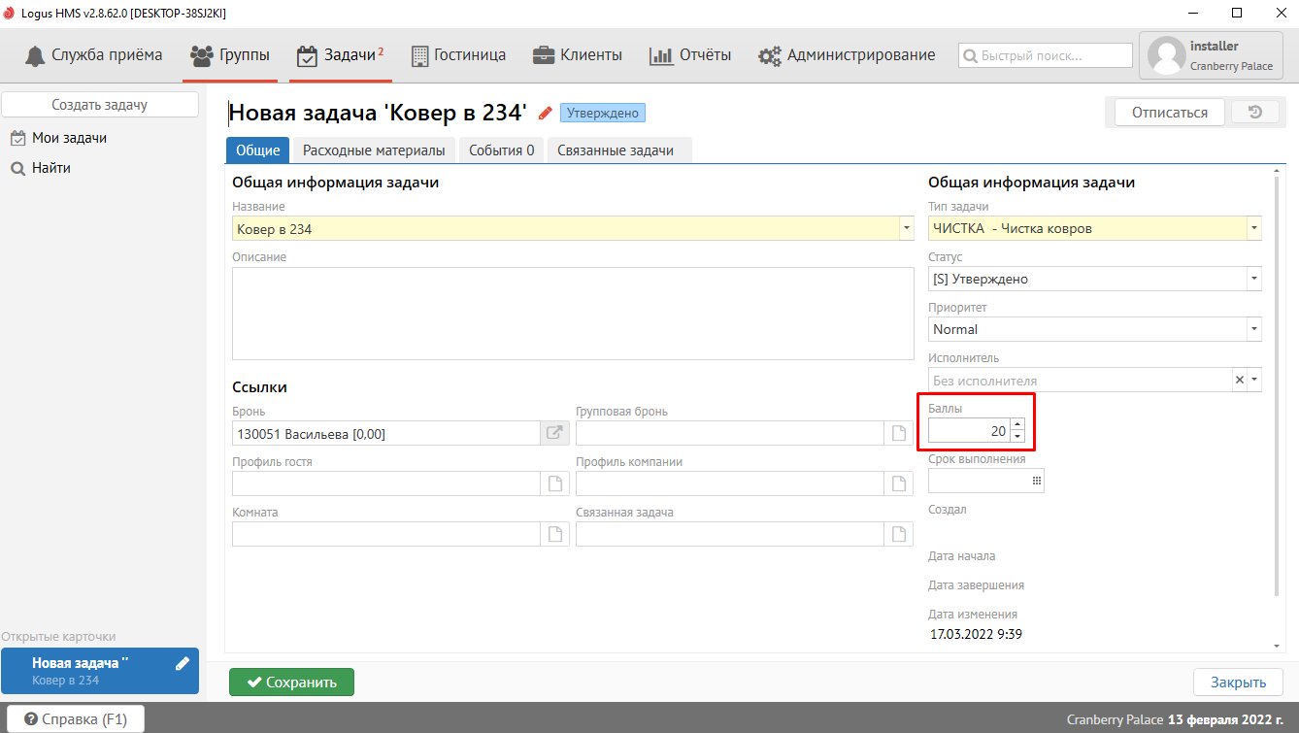The image size is (1299, 733).
Task: Open the Отчёты menu
Action: (x=690, y=55)
